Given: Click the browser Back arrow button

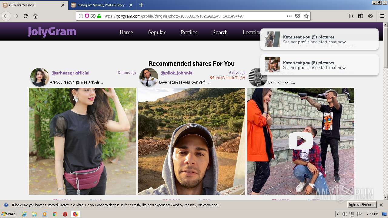Looking at the screenshot, I should pos(6,16).
